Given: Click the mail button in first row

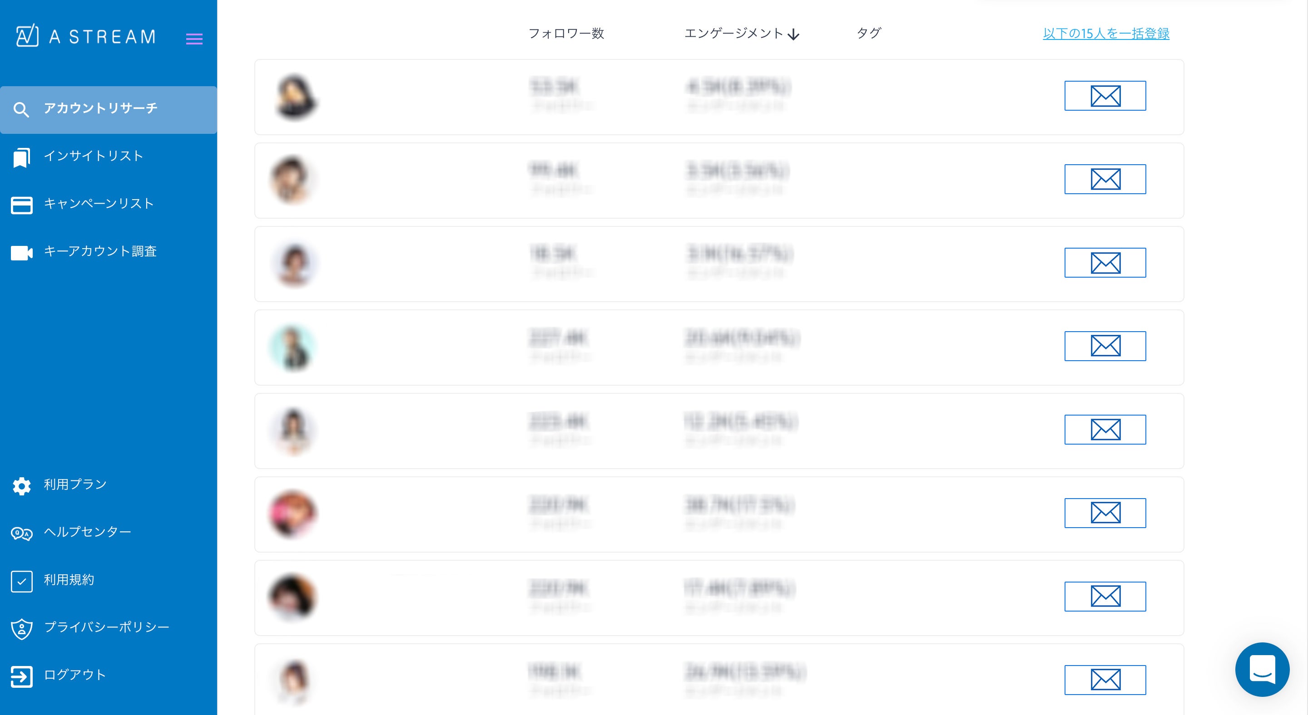Looking at the screenshot, I should point(1105,96).
